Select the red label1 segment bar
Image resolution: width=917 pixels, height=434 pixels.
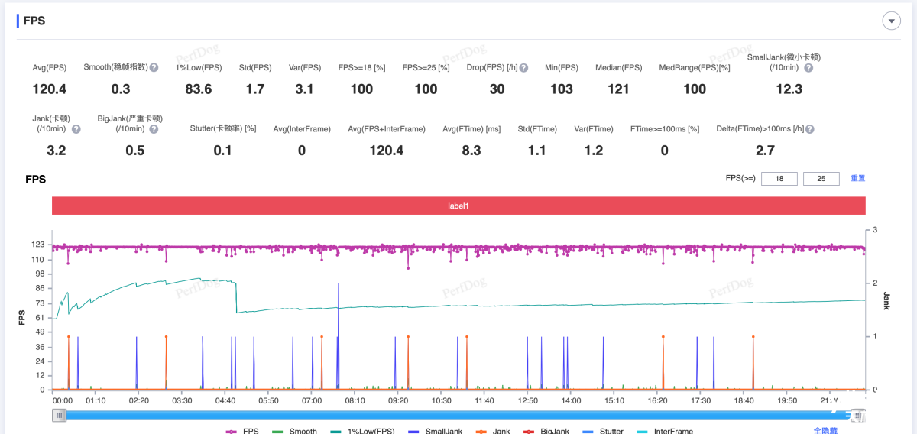(x=458, y=206)
